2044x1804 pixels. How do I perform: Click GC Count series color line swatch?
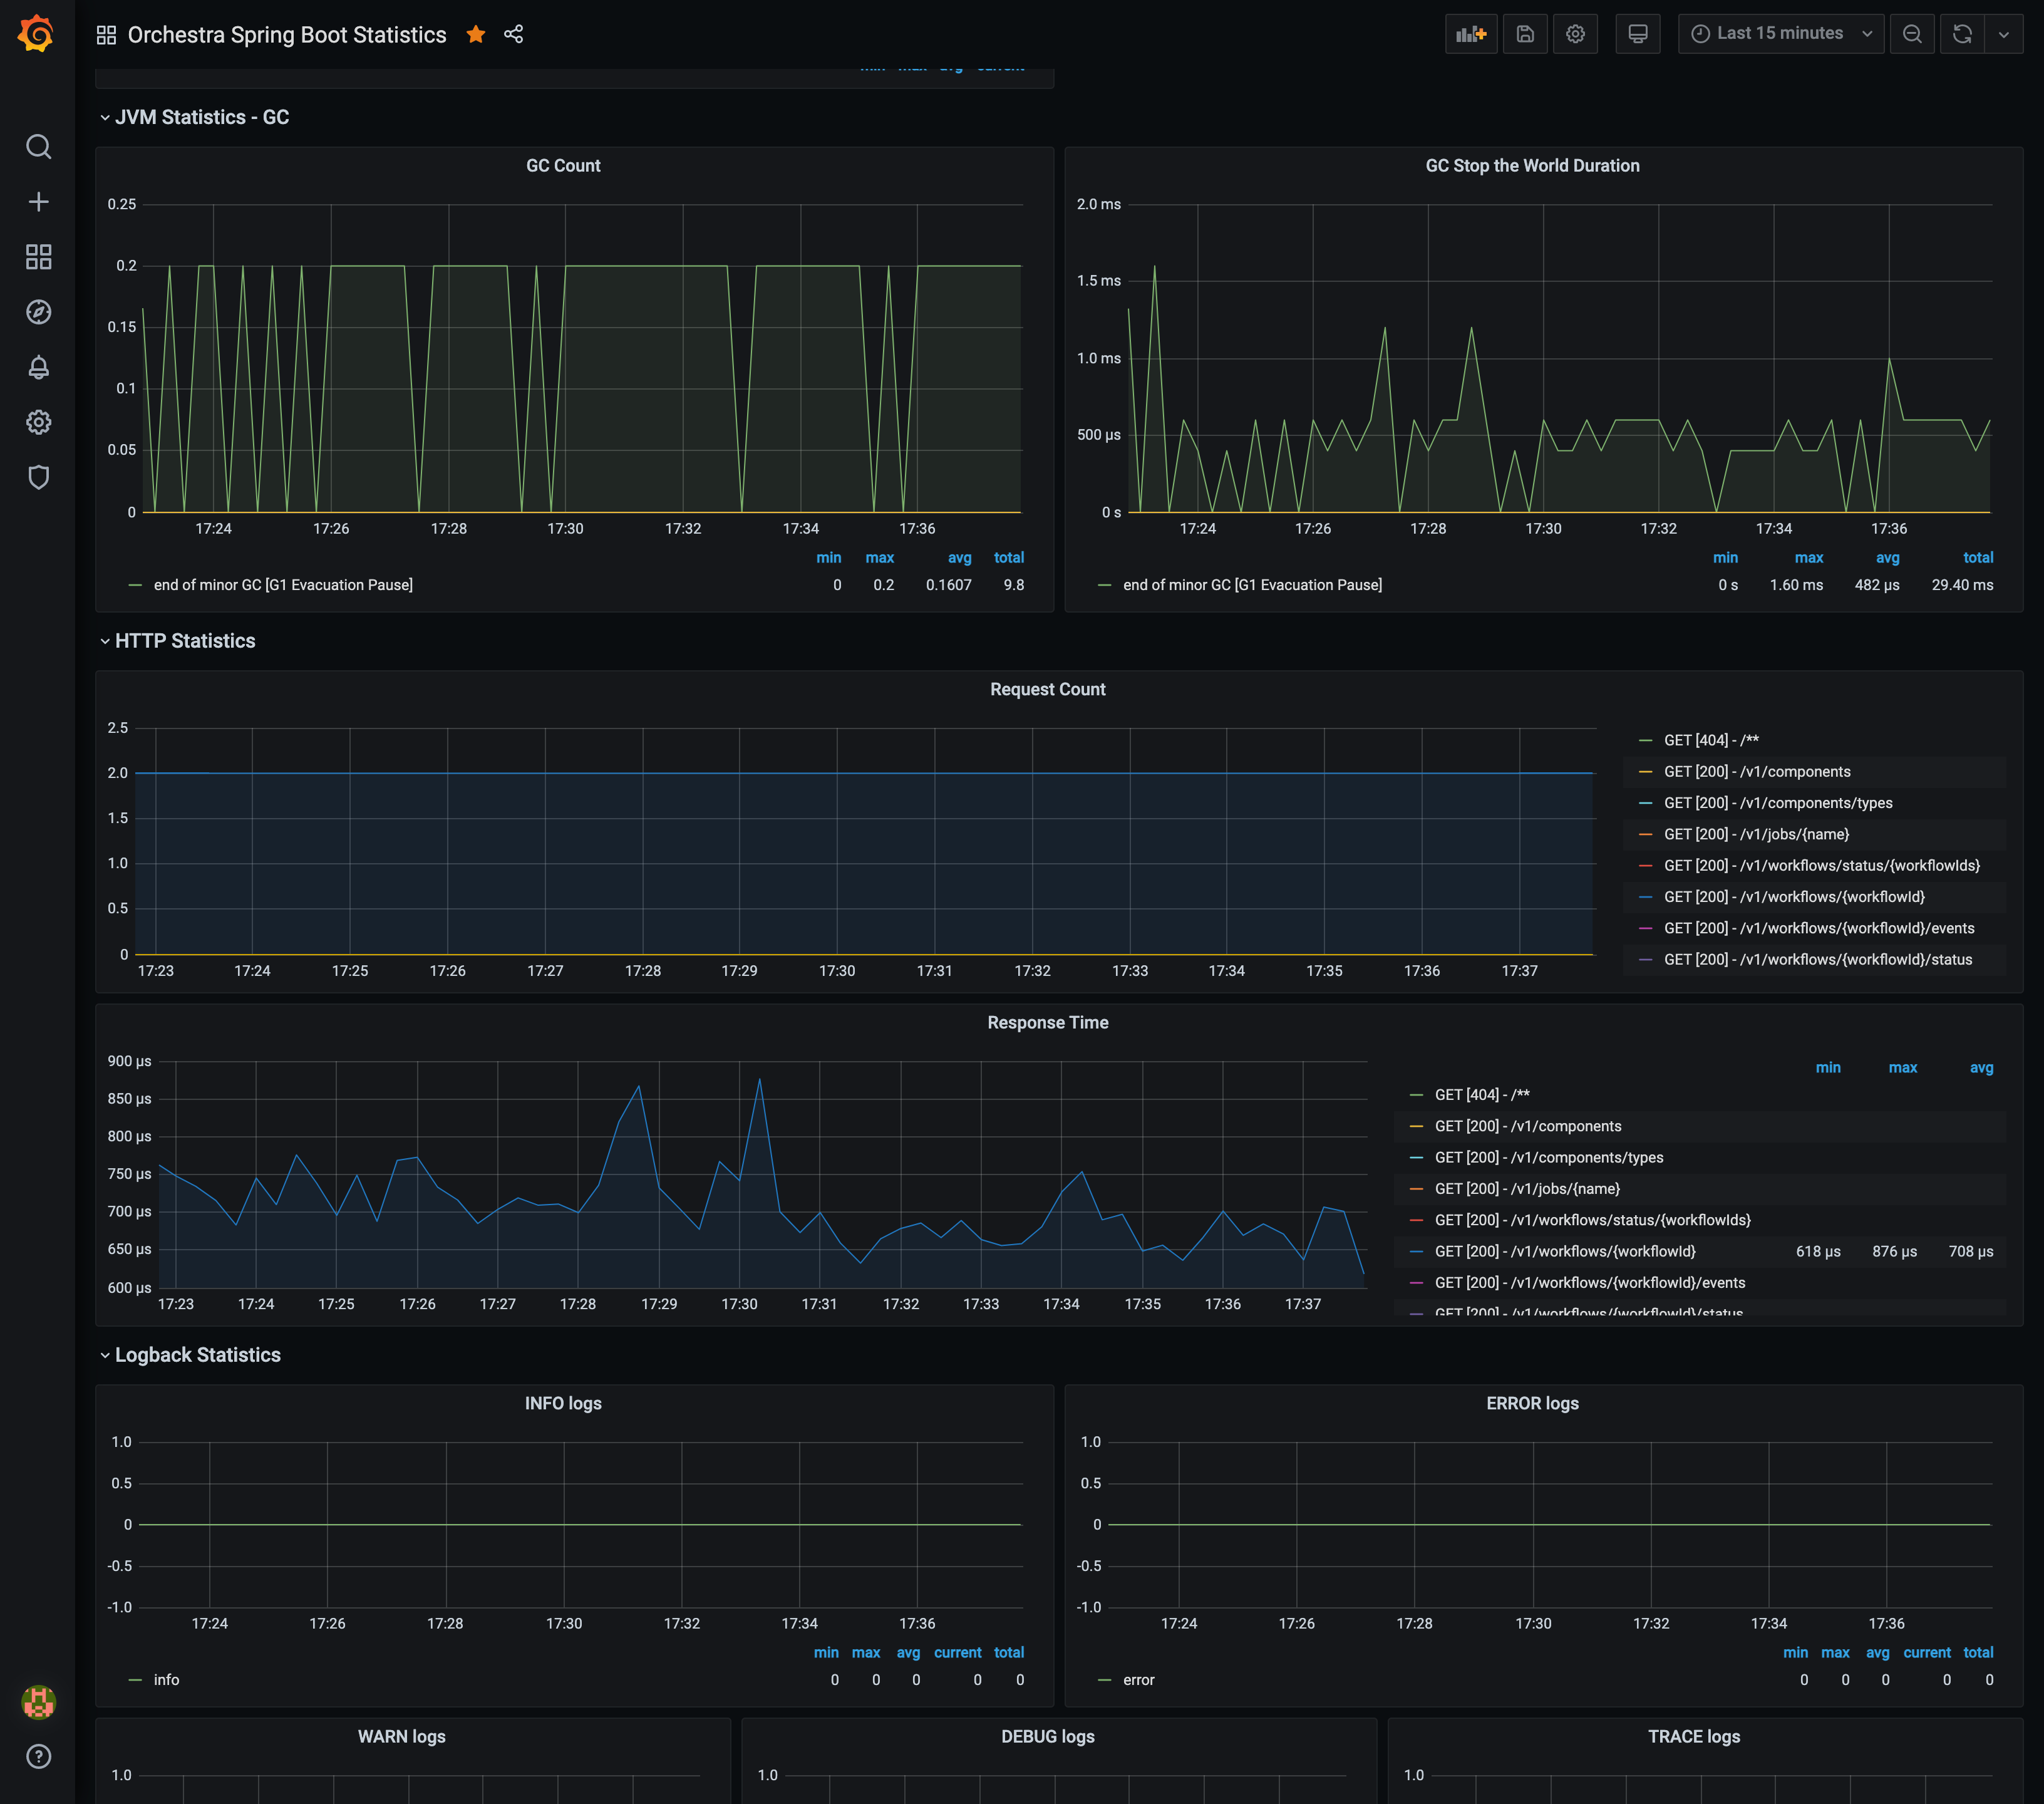click(135, 585)
